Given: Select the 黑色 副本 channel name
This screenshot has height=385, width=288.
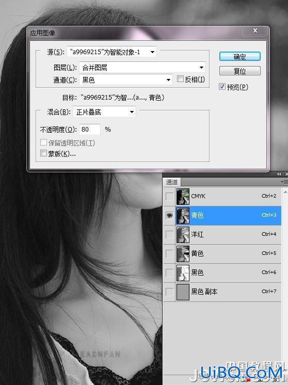Looking at the screenshot, I should (204, 292).
